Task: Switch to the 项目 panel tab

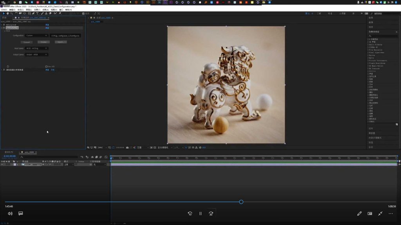Action: [5, 18]
